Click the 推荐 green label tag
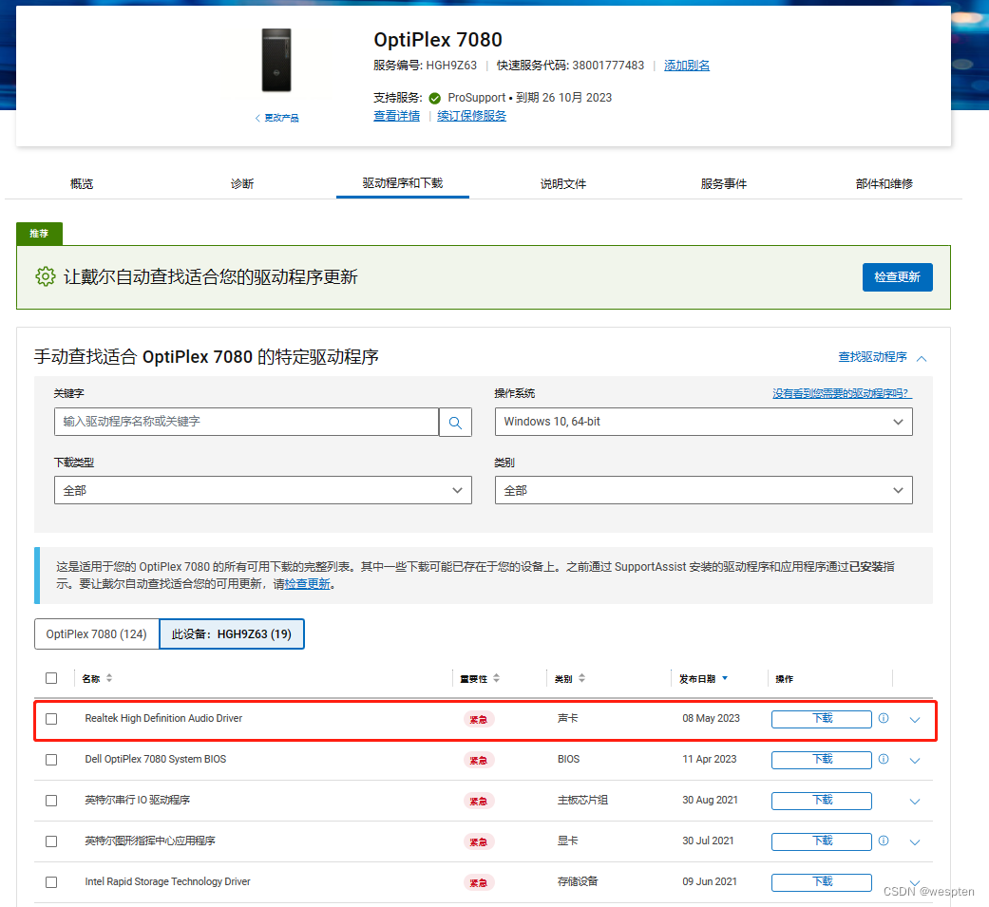Viewport: 989px width, 907px height. click(x=39, y=234)
